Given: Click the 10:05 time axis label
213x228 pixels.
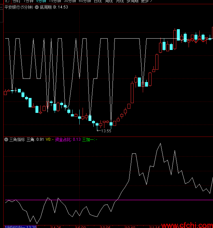Looking at the screenshot, I should pyautogui.click(x=105, y=227).
